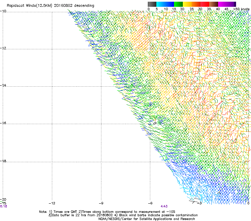Screen dimensions: 251x221
Task: Click the '-9' longitude axis label
Action: pos(101,203)
